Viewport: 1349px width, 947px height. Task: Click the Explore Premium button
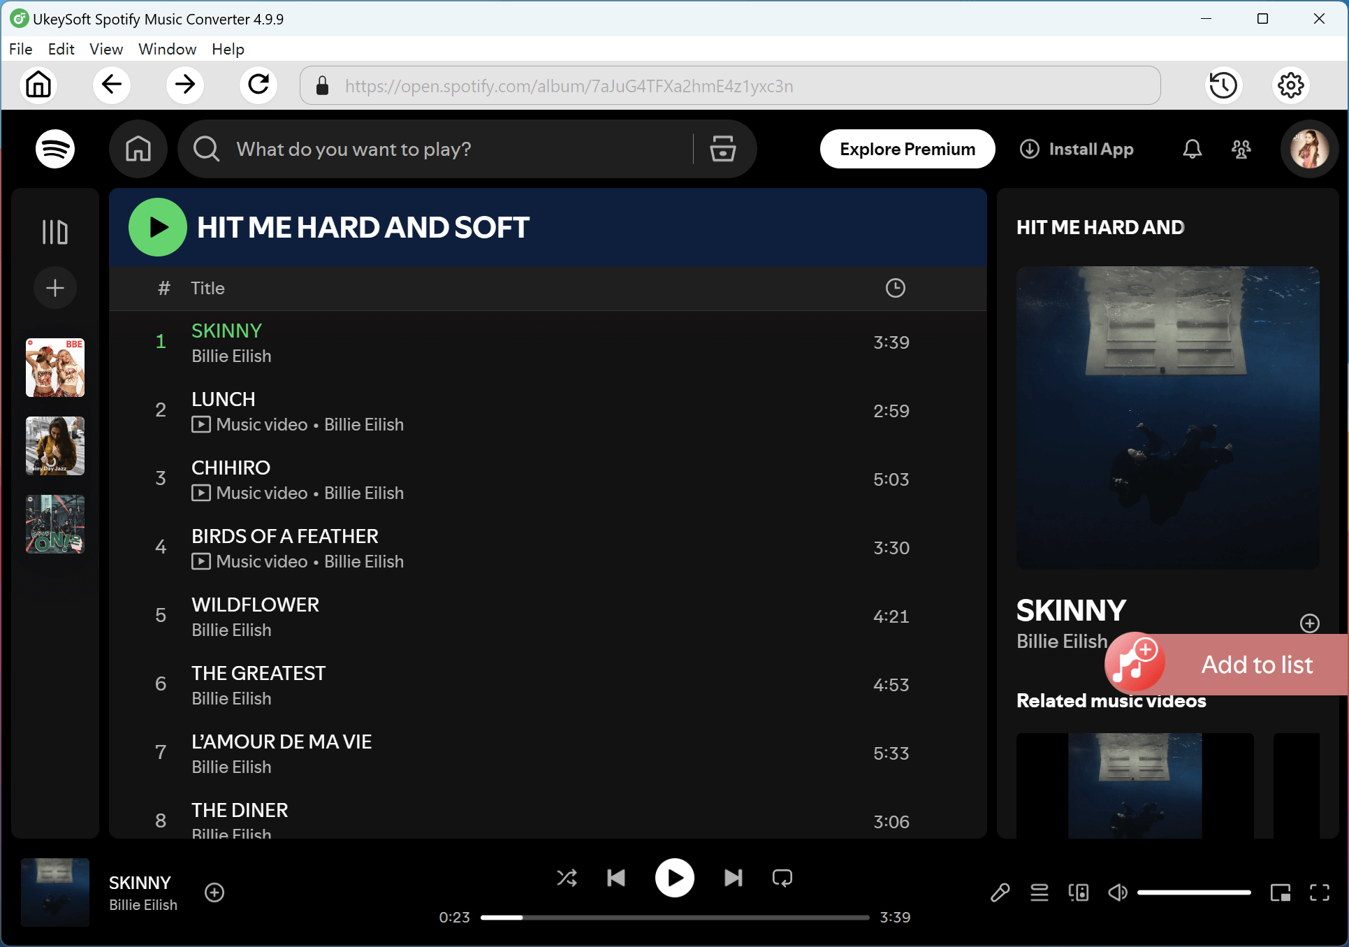click(907, 149)
